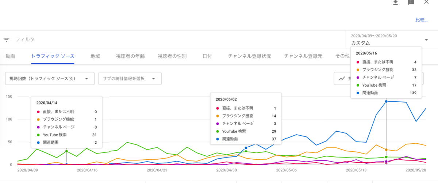The height and width of the screenshot is (183, 438).
Task: Switch to the 視聴者の性別 tab
Action: 172,56
